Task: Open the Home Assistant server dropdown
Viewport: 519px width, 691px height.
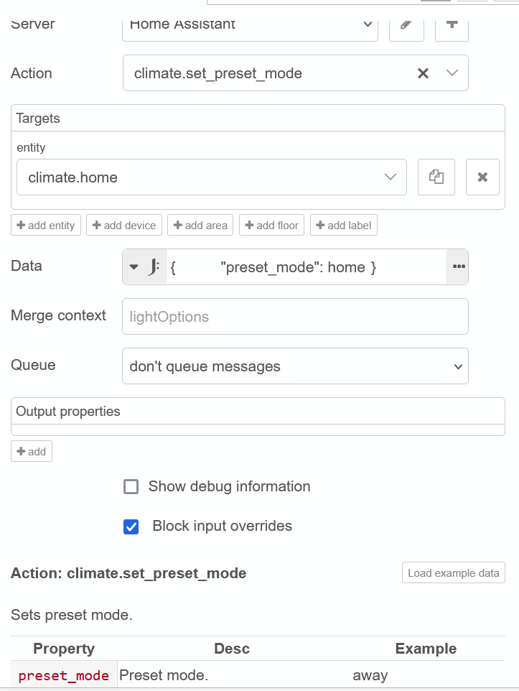Action: [251, 24]
